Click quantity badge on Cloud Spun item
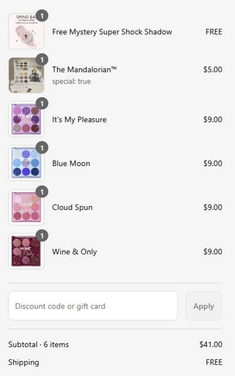The width and height of the screenshot is (235, 376). pos(42,192)
